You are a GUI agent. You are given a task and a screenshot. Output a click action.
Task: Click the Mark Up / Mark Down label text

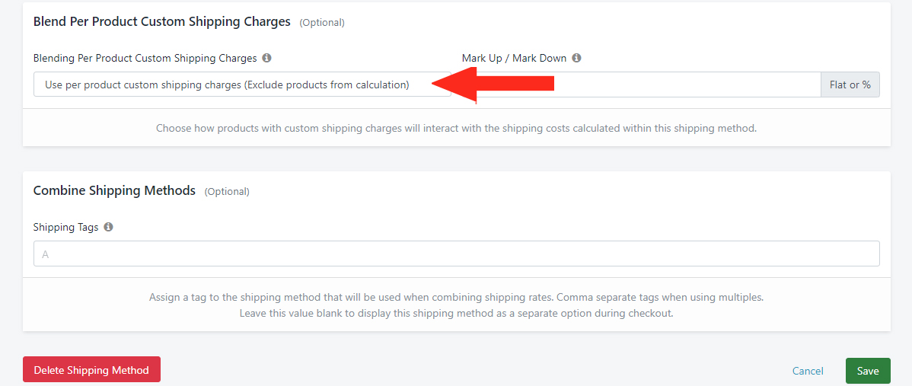point(514,58)
